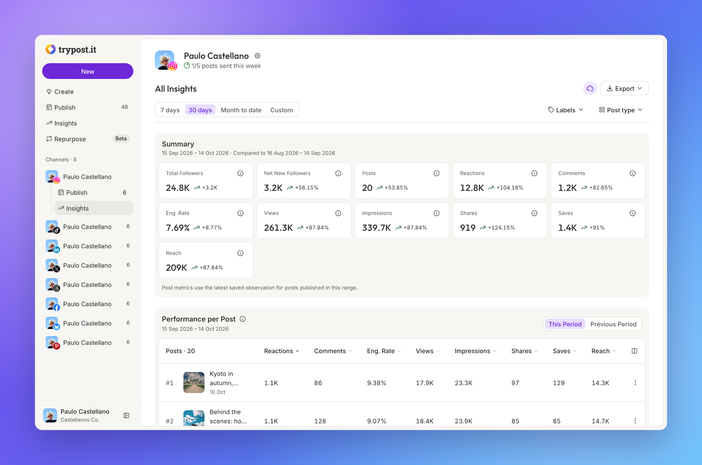Viewport: 702px width, 465px height.
Task: Show info for the Reach card
Action: click(x=240, y=253)
